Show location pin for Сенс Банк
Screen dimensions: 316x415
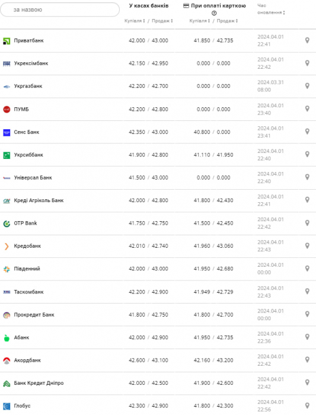307,132
